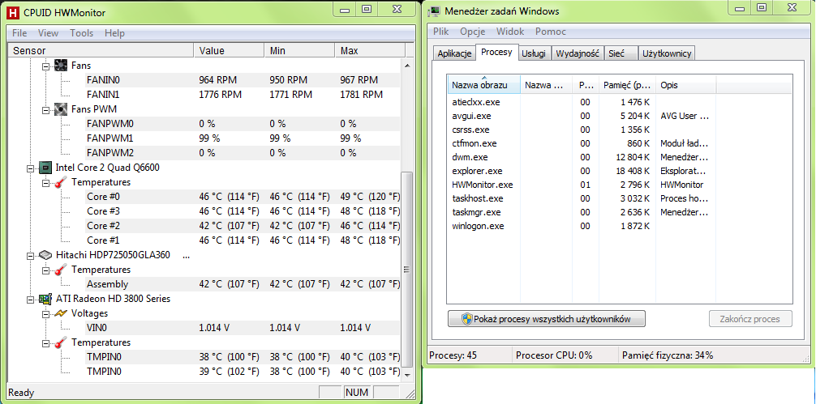The height and width of the screenshot is (404, 816).
Task: Open the Opcje menu in Task Manager
Action: (473, 31)
